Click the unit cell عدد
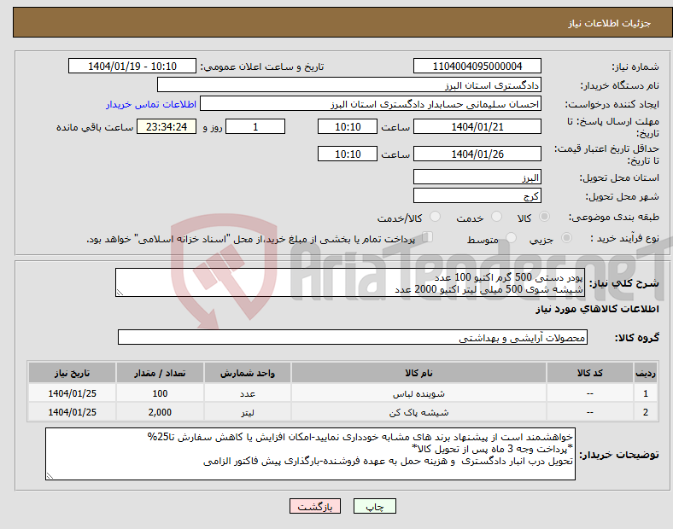This screenshot has height=529, width=673. [247, 393]
